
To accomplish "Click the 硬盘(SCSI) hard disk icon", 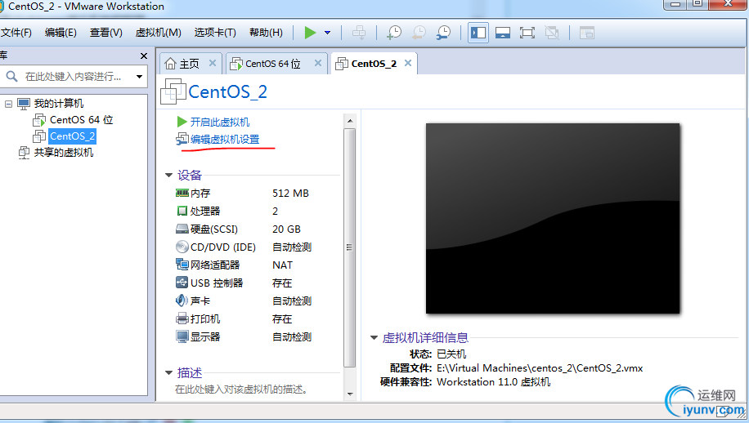I will click(182, 229).
